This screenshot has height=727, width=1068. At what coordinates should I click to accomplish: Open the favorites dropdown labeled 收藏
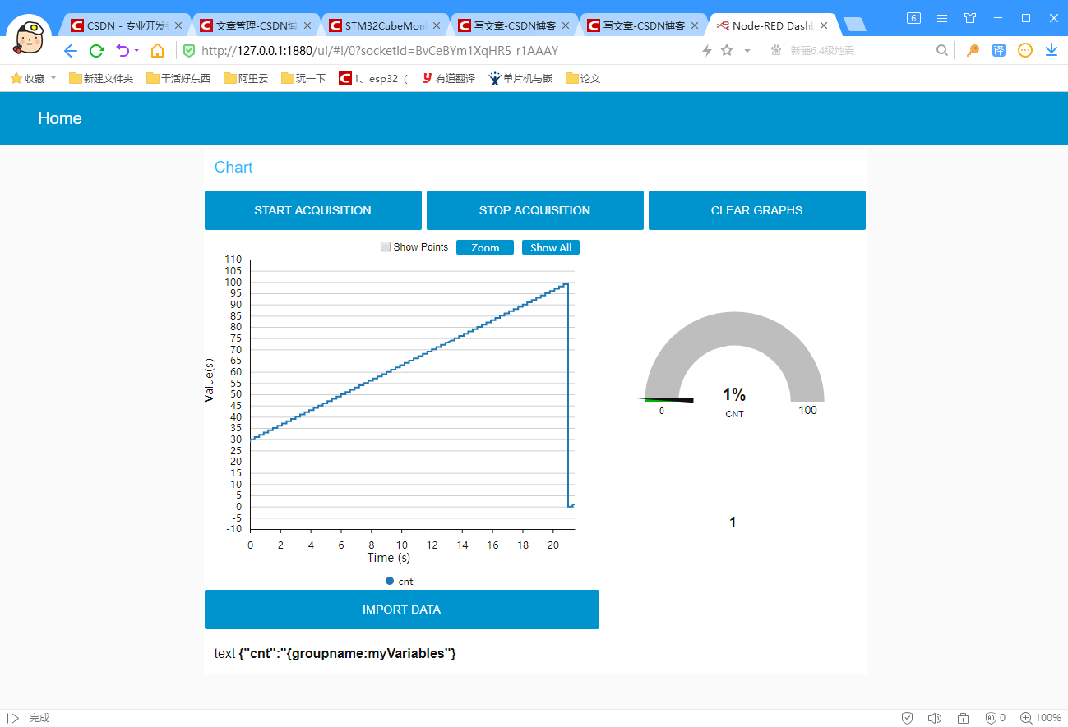(x=32, y=78)
